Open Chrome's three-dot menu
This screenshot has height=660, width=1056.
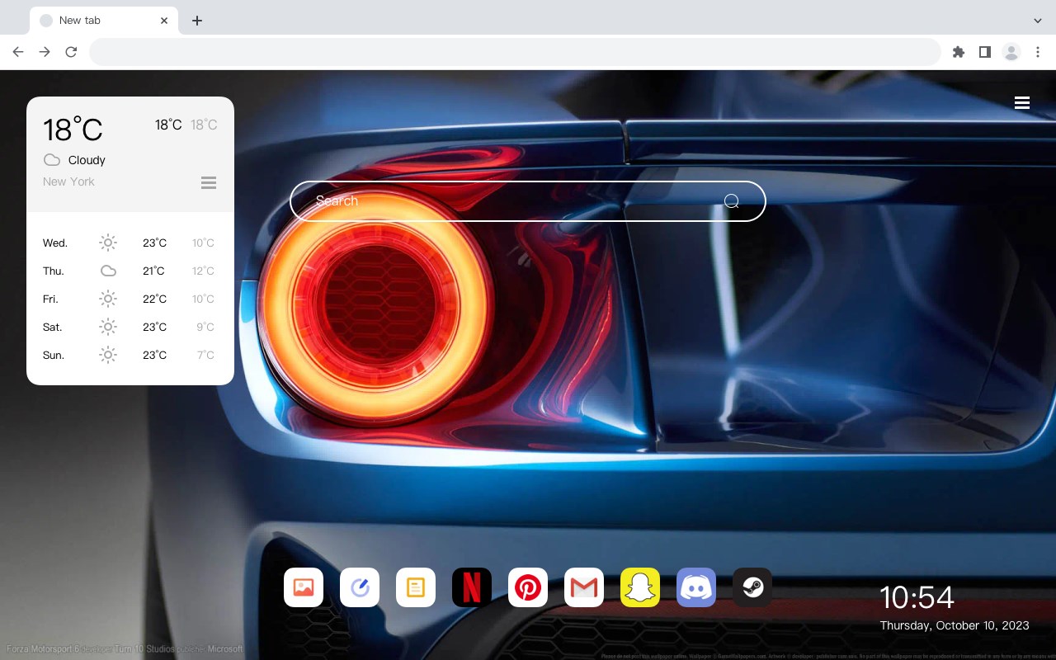coord(1038,52)
